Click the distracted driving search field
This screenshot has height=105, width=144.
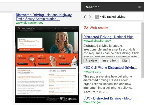coord(118,16)
